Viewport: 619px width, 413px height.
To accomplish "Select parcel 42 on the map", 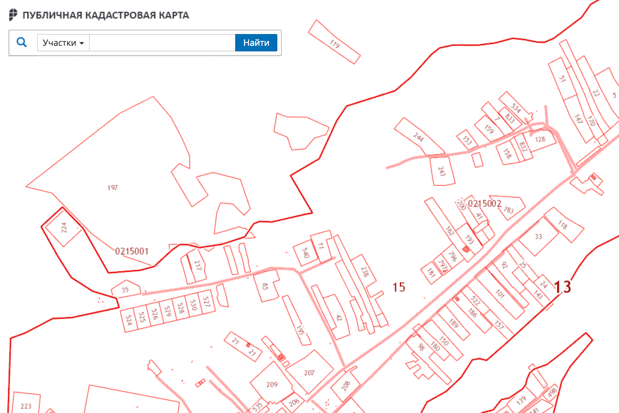I will (339, 318).
